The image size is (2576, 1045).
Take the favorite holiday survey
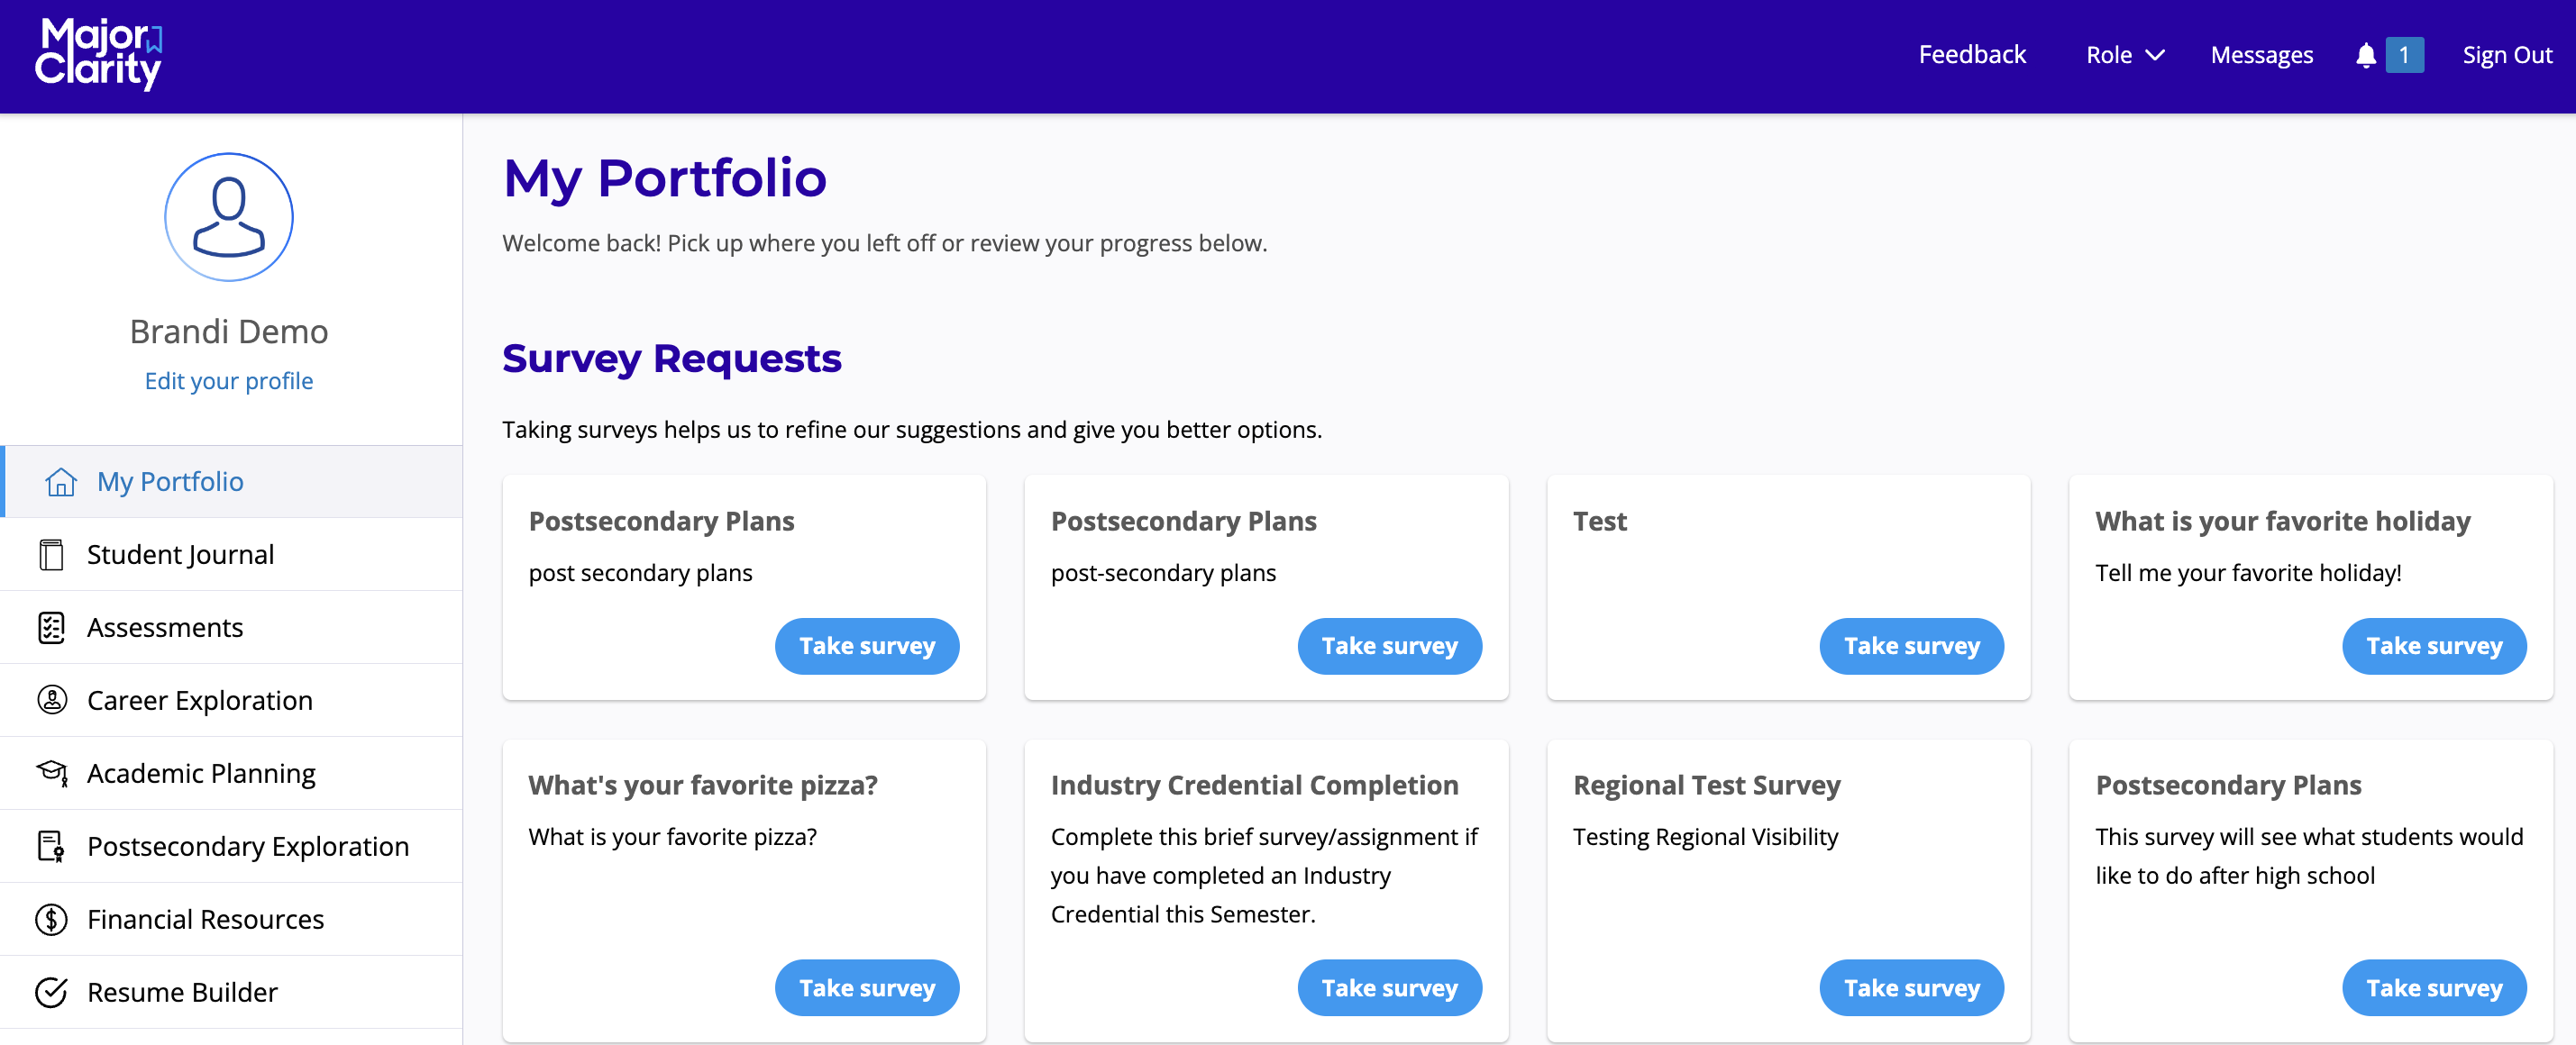[x=2433, y=647]
